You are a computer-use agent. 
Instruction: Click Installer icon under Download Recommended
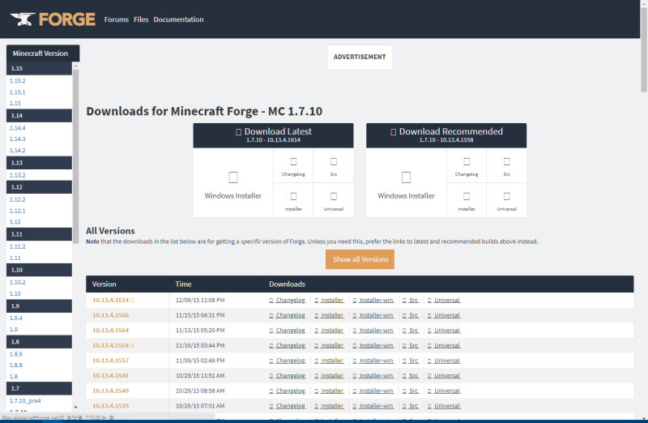tap(467, 196)
